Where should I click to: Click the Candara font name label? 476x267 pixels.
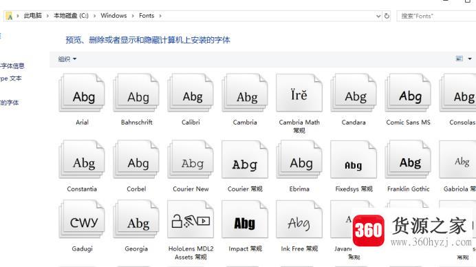point(354,122)
